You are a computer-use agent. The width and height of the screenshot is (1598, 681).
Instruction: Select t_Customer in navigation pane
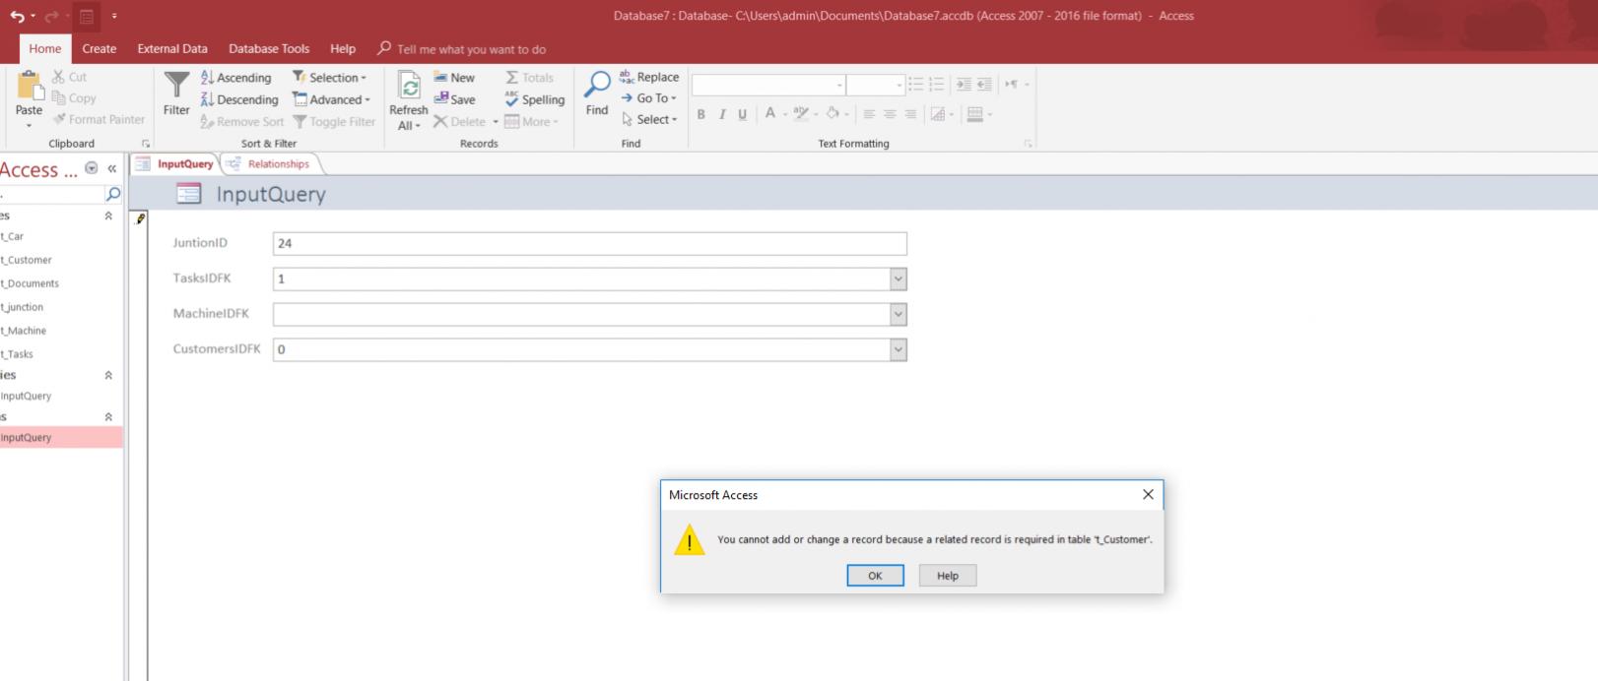tap(27, 260)
